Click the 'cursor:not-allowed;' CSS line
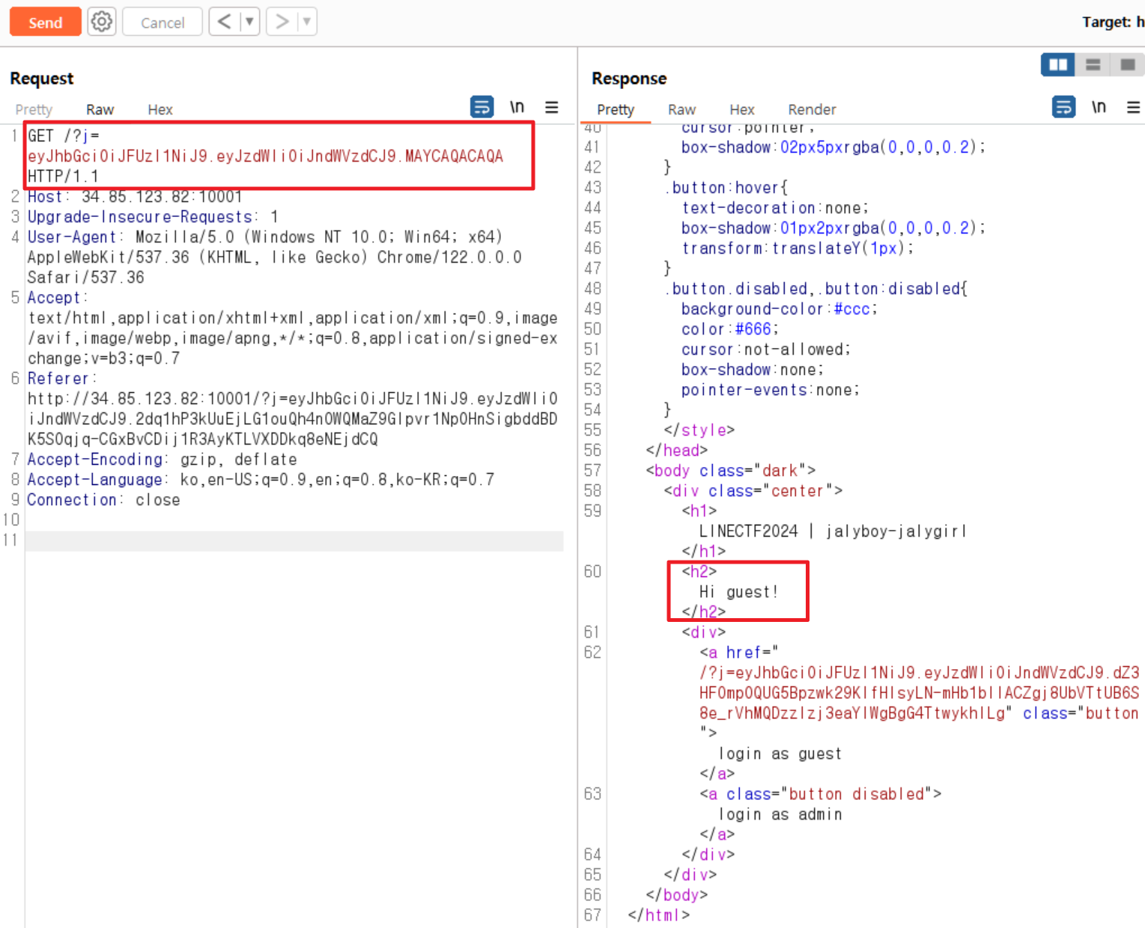1145x928 pixels. (765, 349)
